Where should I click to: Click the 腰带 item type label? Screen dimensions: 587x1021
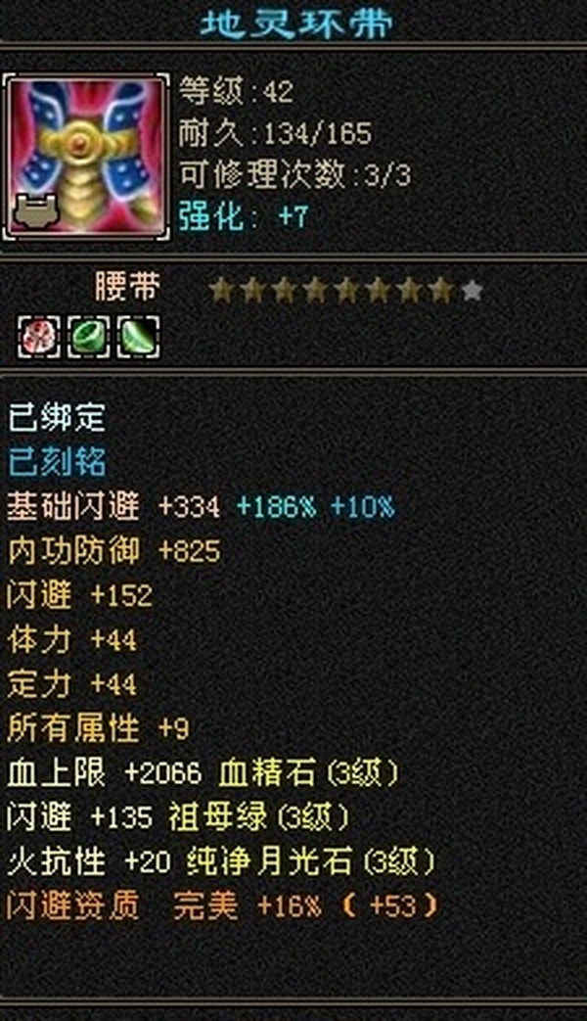click(127, 287)
